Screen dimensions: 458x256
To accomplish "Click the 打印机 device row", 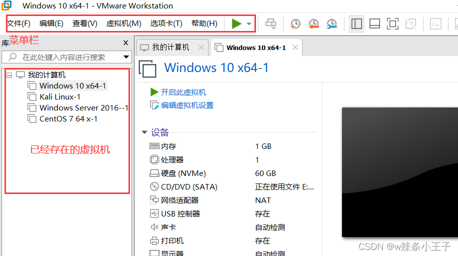I will (233, 241).
